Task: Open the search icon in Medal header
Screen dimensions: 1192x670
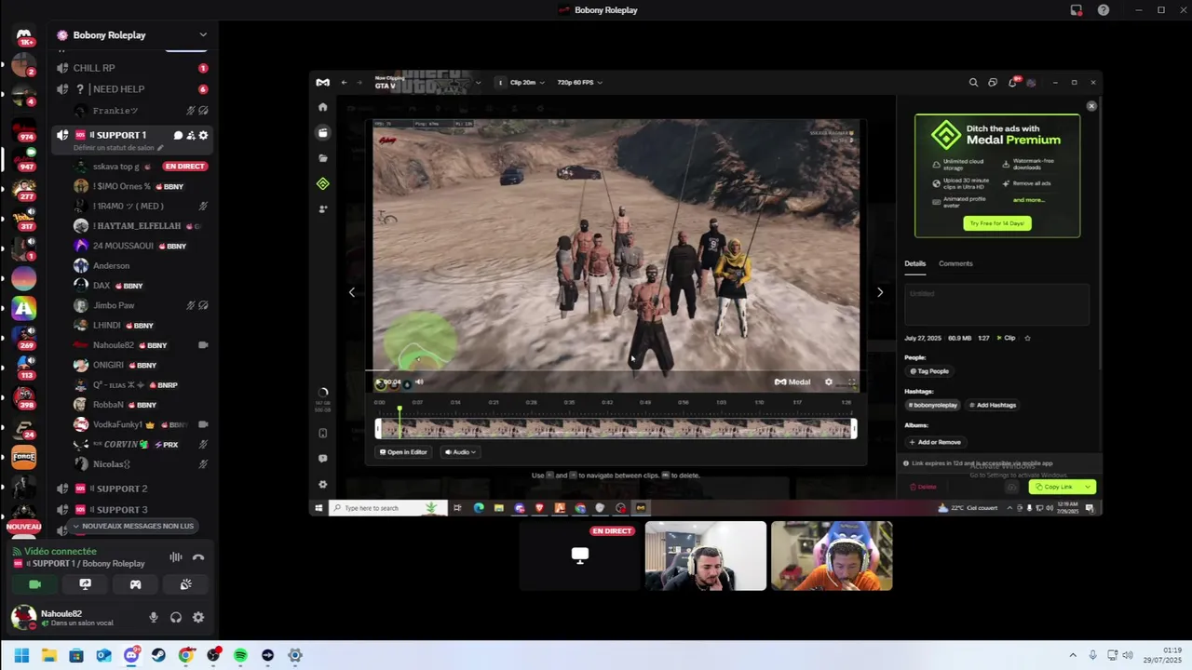Action: tap(973, 82)
